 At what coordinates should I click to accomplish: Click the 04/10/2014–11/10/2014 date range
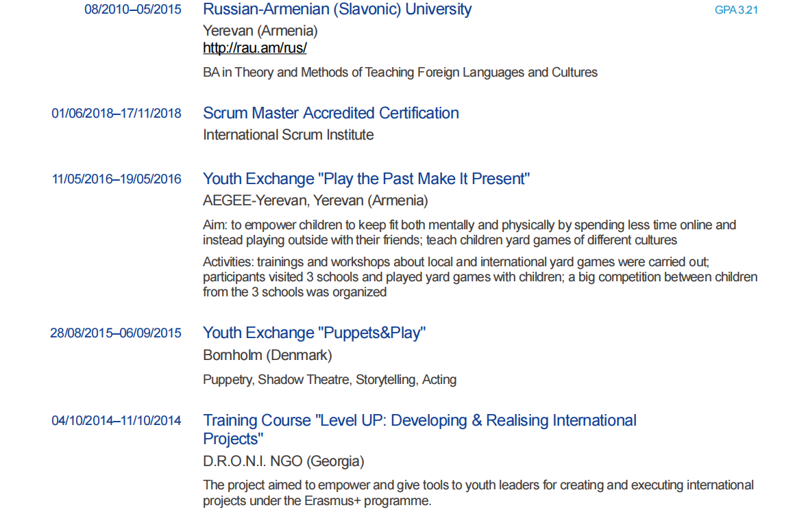(117, 421)
